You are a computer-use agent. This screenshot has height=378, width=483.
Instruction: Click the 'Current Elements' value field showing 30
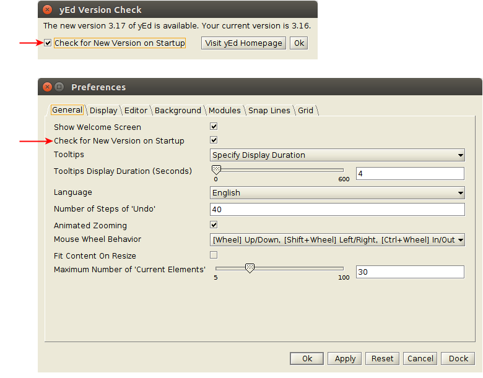coord(410,272)
